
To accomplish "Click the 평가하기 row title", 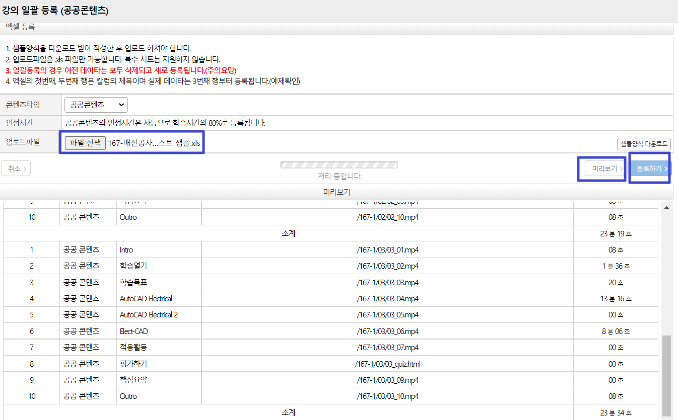I will pos(133,364).
